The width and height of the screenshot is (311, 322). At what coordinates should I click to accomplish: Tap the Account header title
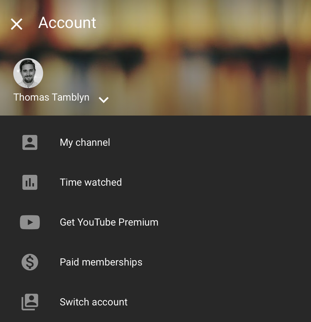(67, 23)
